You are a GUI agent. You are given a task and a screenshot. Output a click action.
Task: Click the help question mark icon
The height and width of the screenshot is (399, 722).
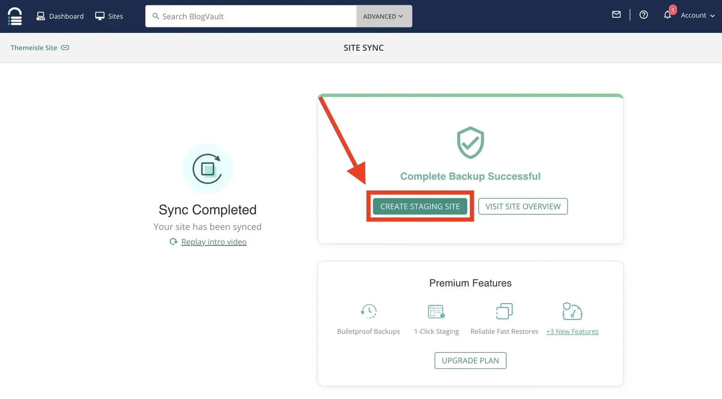(643, 15)
